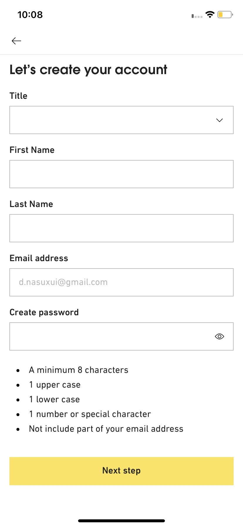Tap the home indicator bar
This screenshot has width=243, height=527.
[x=122, y=521]
